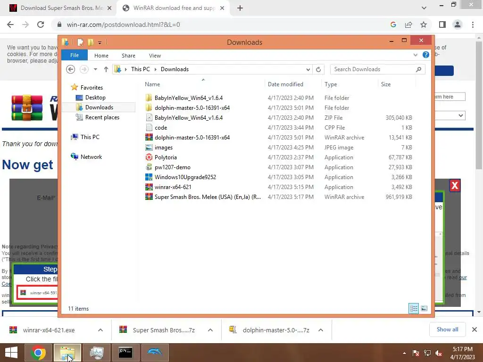Click New folder quick access icon
Viewport: 483px width, 362px height.
91,42
